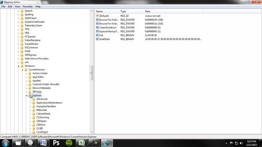Click the CLSID folder icon
The height and width of the screenshot is (147, 262).
(34, 128)
